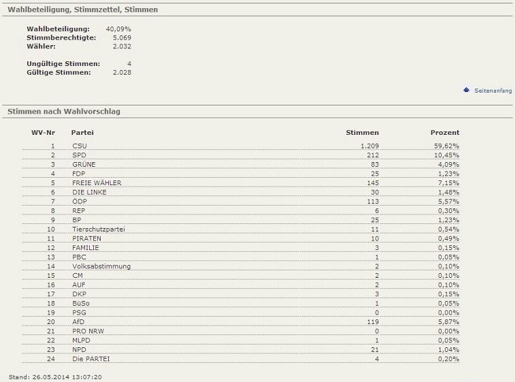
Task: Select the SPD party name
Action: 79,155
